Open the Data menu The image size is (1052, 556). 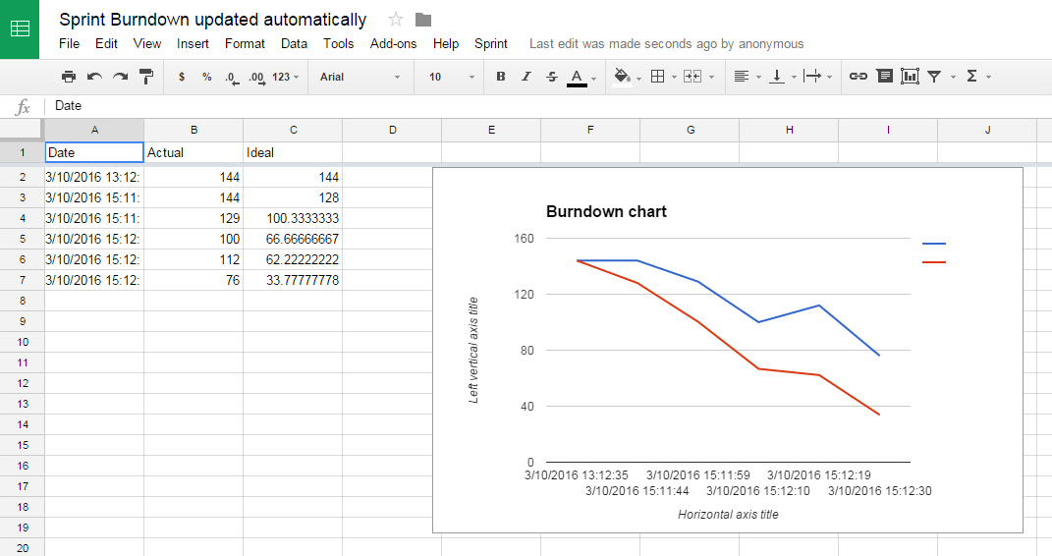[x=294, y=43]
